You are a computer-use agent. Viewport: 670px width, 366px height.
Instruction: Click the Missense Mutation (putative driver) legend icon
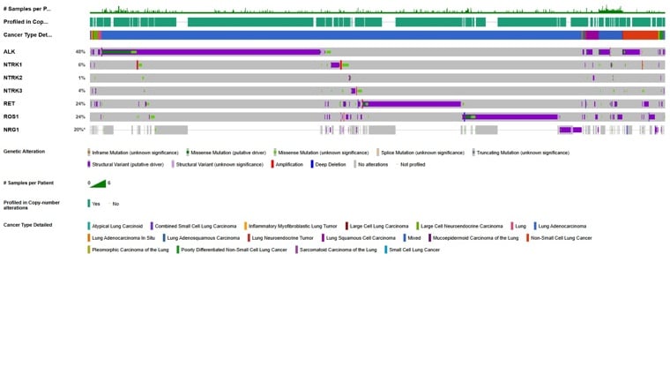pyautogui.click(x=188, y=152)
